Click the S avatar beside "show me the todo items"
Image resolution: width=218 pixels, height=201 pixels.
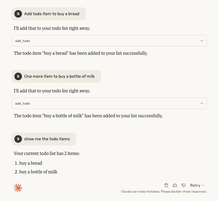[18, 139]
